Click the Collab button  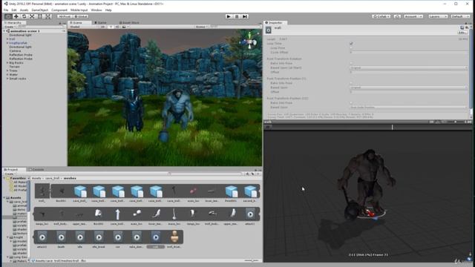click(x=381, y=16)
